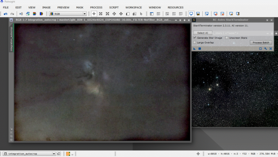Click the Undo arrow in the toolbar
Viewport: 278px width, 157px height.
click(x=5, y=14)
